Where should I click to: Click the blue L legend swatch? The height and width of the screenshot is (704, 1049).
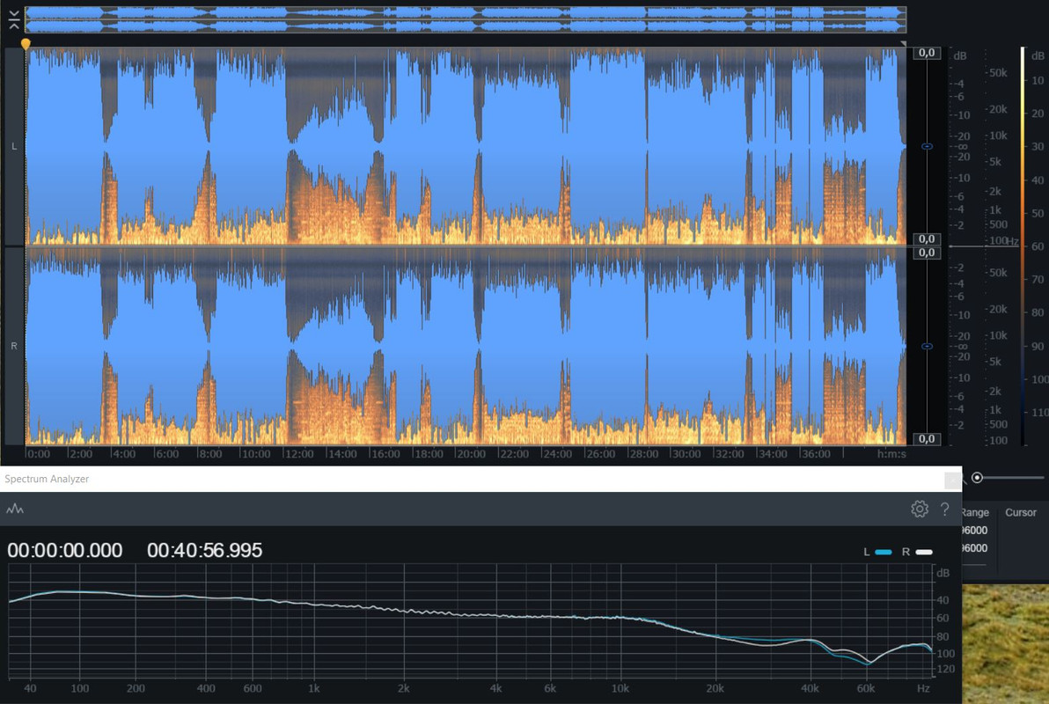(x=883, y=552)
